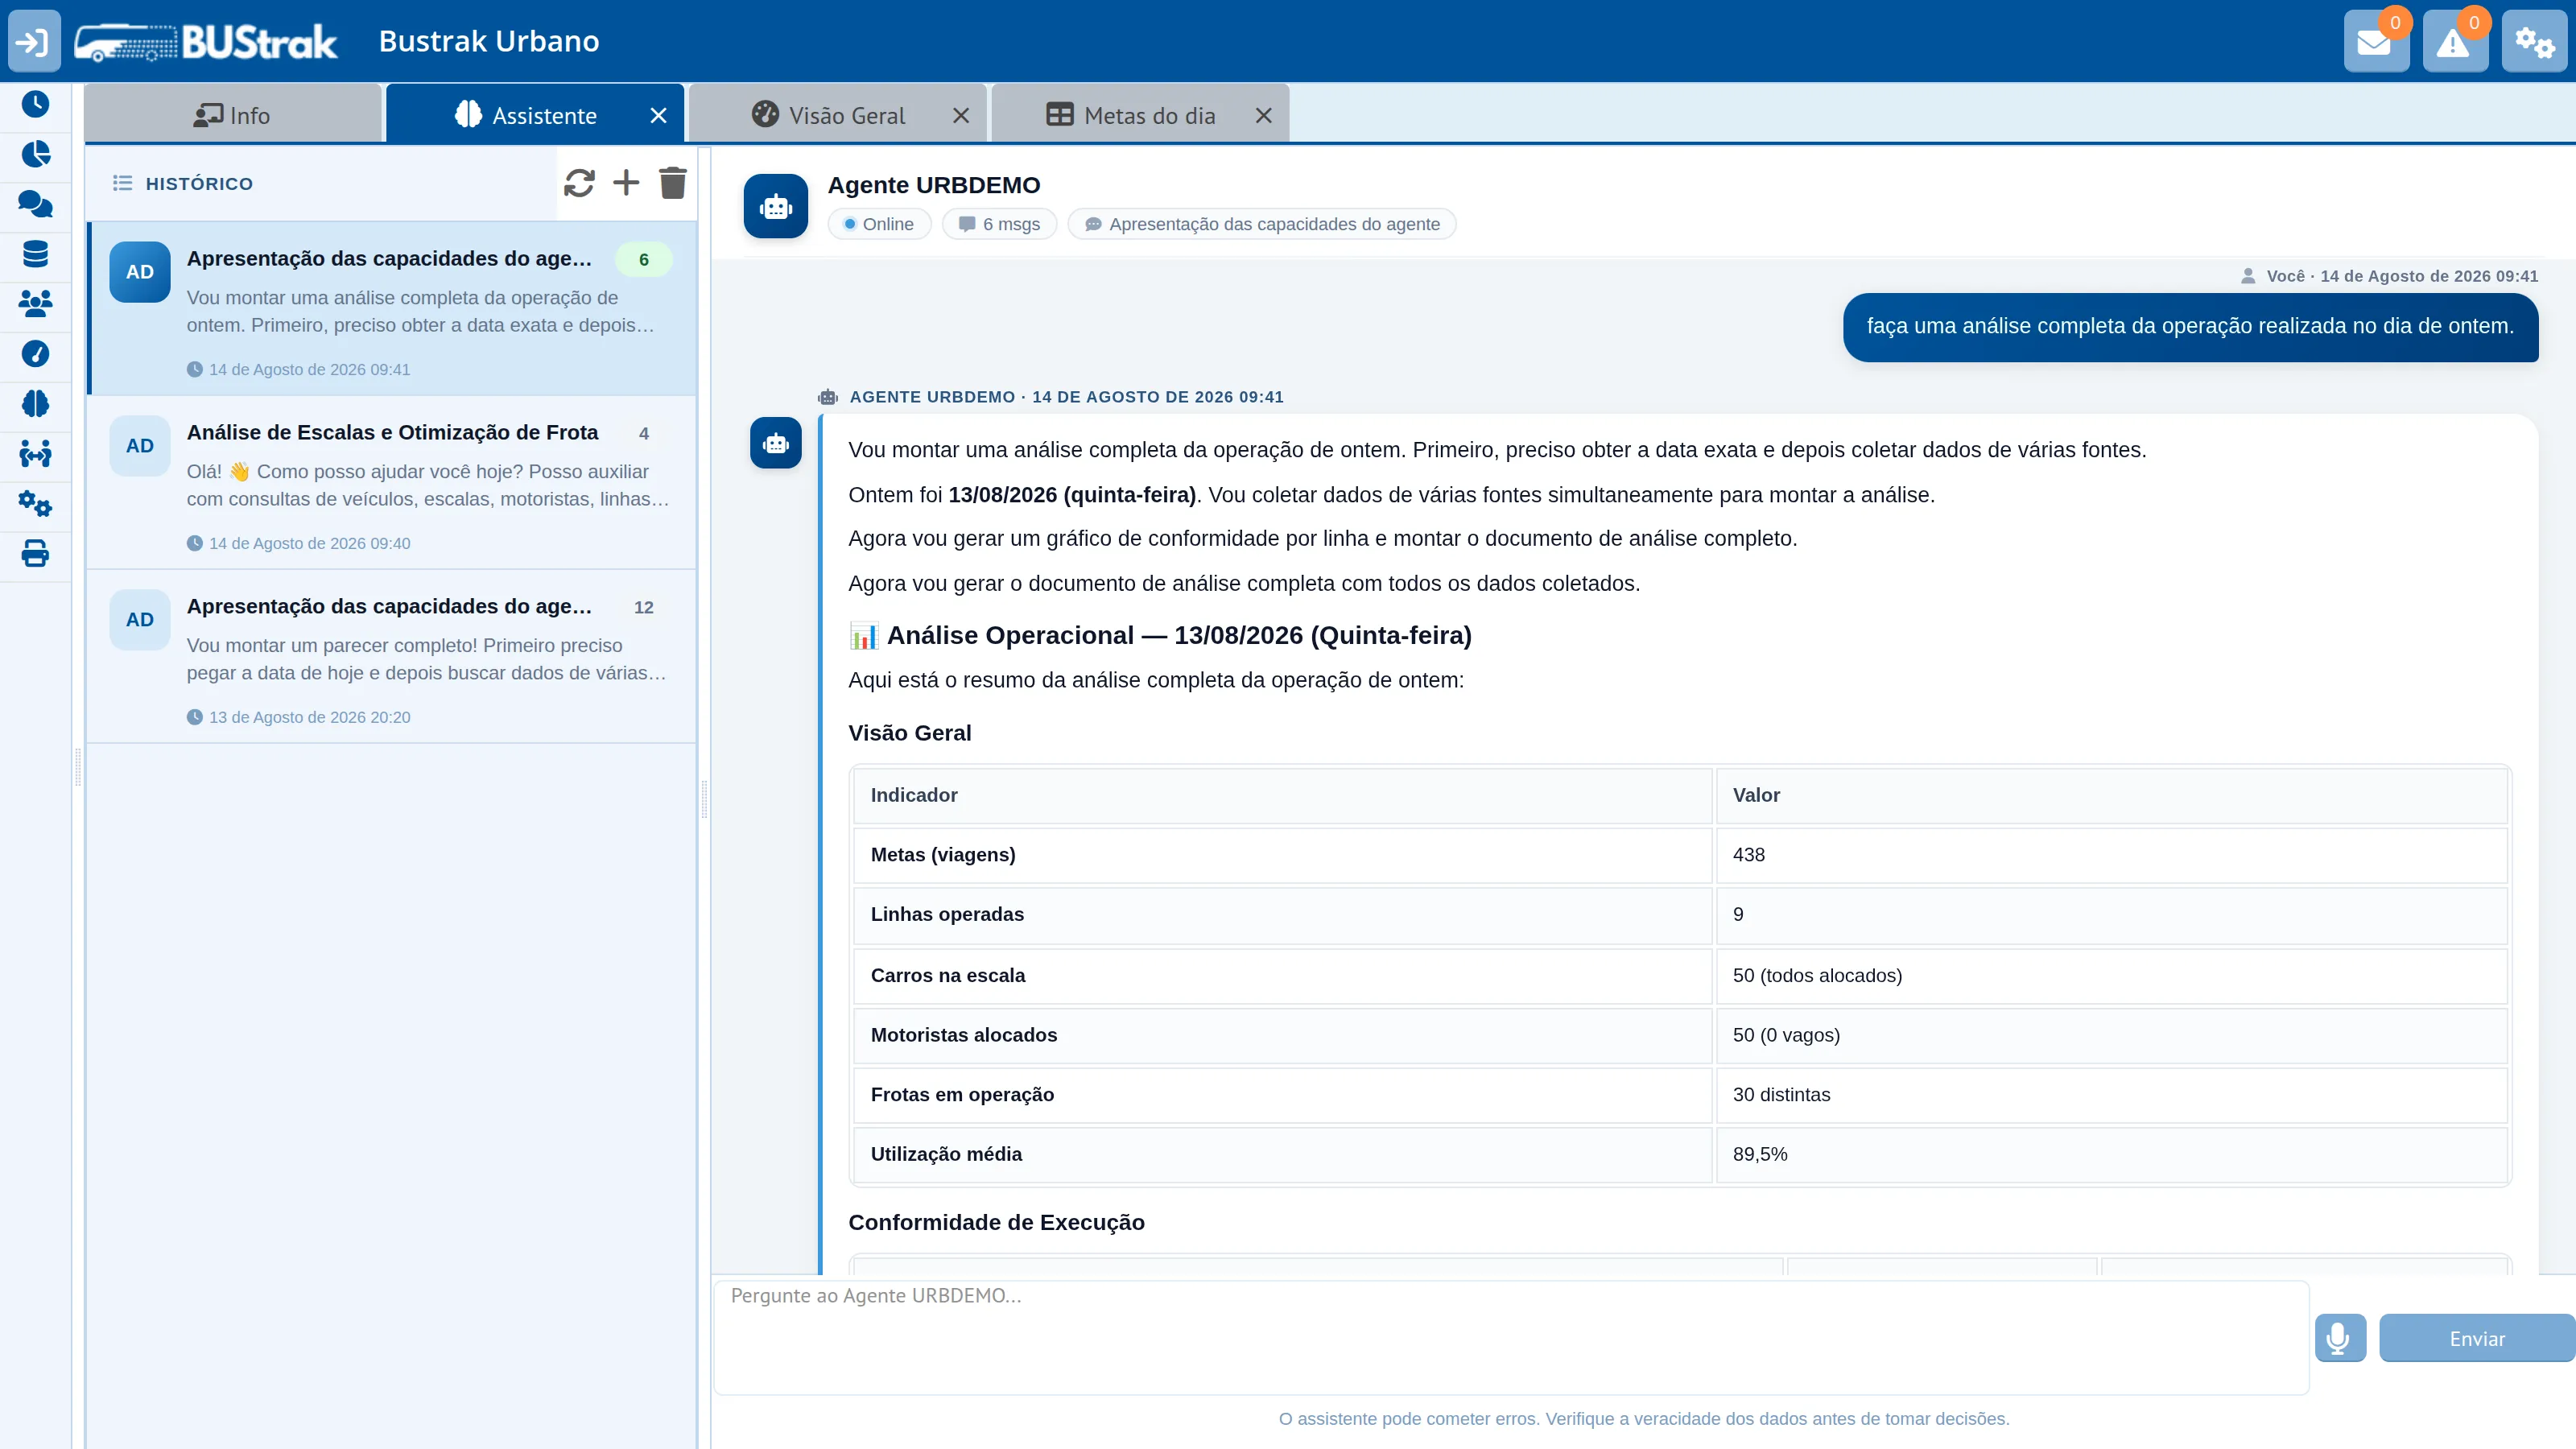
Task: Open the users group icon in the sidebar
Action: point(35,303)
